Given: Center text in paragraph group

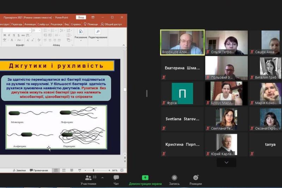Looking at the screenshot, I should coord(50,40).
